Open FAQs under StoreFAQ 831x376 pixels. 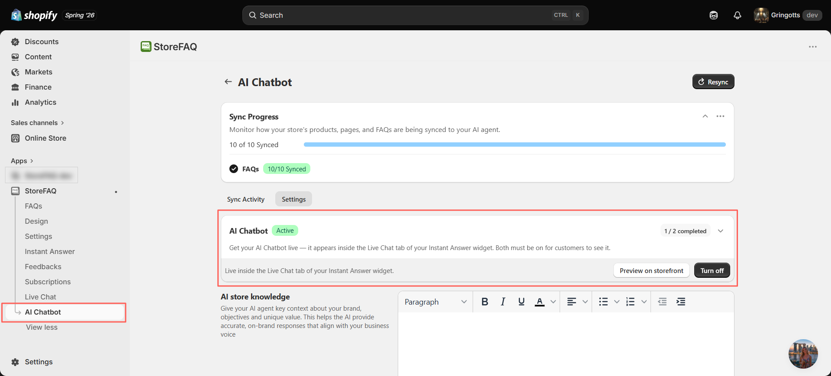33,206
